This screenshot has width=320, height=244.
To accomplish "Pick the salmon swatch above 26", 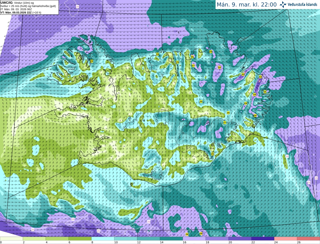I will click(x=308, y=239).
